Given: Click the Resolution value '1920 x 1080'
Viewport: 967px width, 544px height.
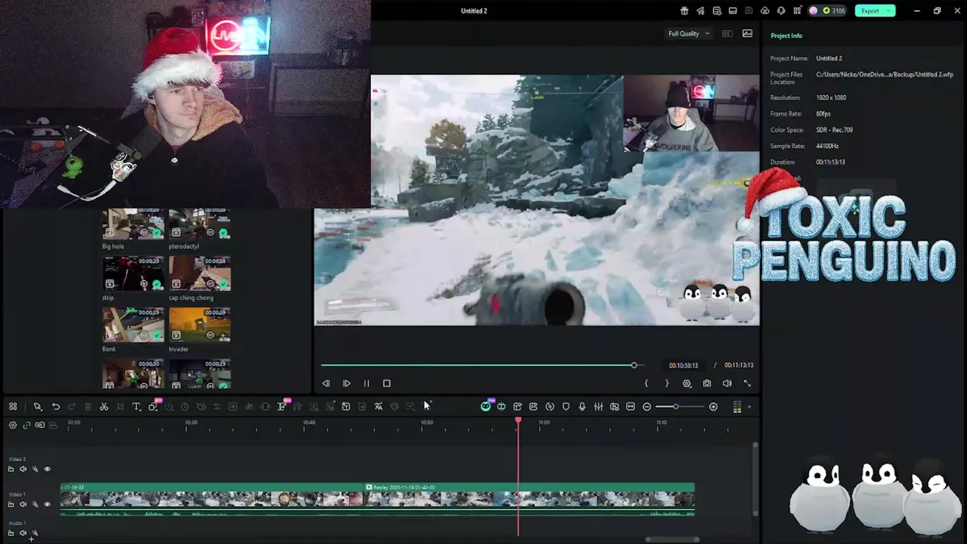Looking at the screenshot, I should click(831, 97).
